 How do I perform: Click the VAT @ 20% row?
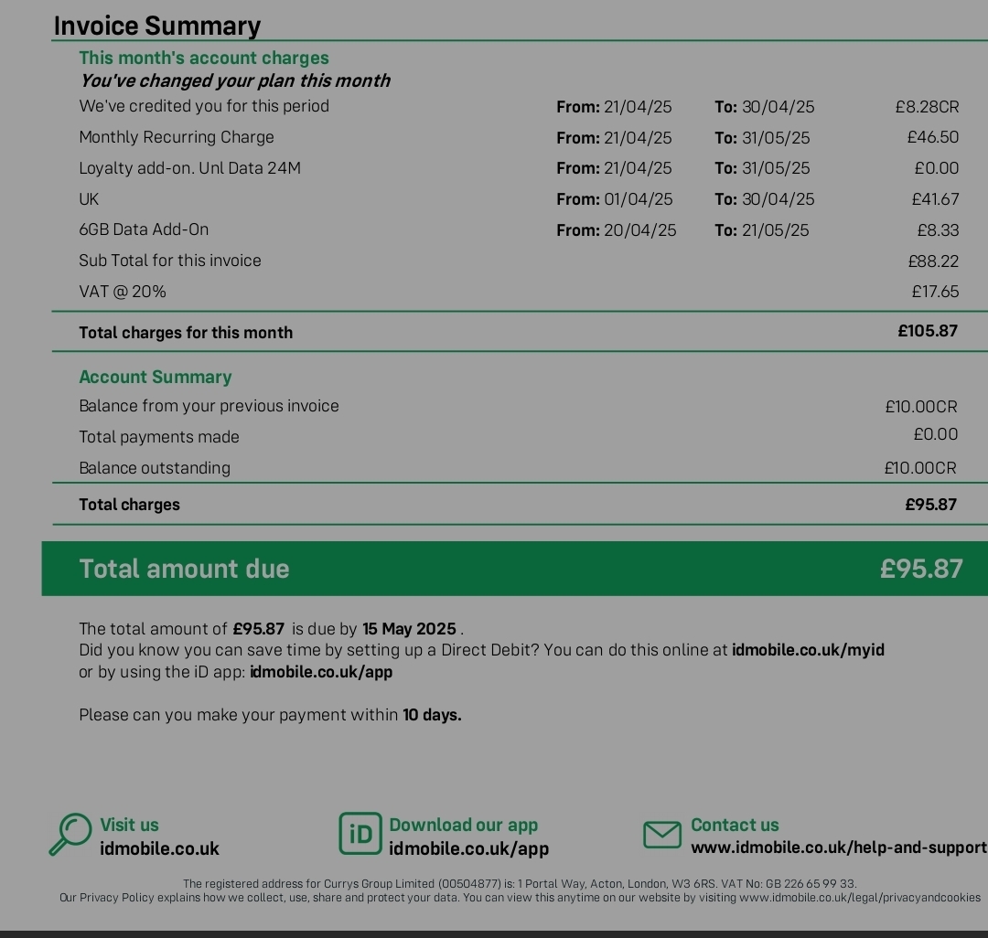[519, 292]
